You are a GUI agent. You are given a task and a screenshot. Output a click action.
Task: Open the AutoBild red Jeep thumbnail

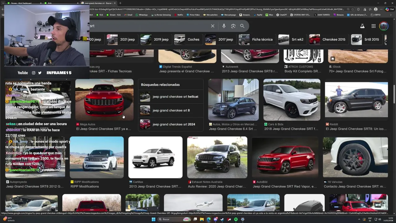click(285, 157)
